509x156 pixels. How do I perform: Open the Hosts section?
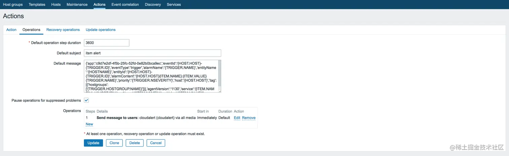click(56, 4)
